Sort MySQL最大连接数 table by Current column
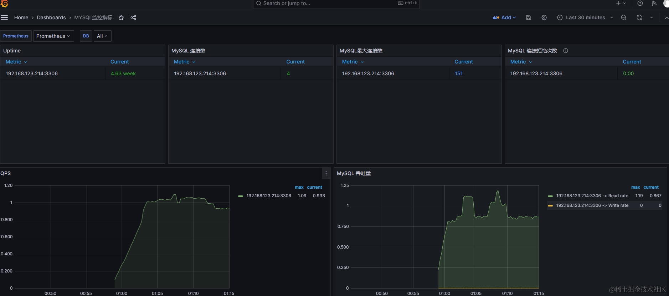 click(x=464, y=62)
